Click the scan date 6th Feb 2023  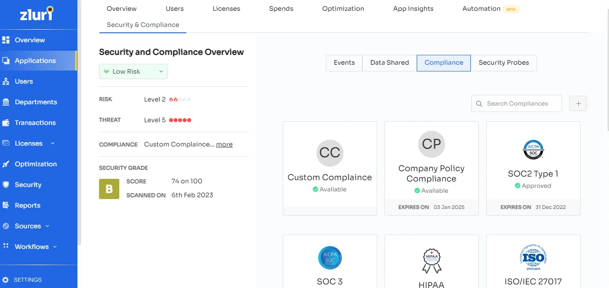click(x=192, y=195)
